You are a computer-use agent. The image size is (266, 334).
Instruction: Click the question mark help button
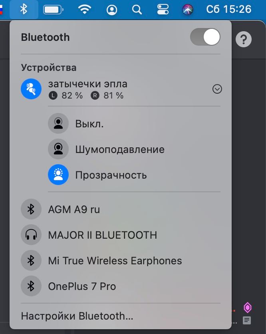pos(244,39)
